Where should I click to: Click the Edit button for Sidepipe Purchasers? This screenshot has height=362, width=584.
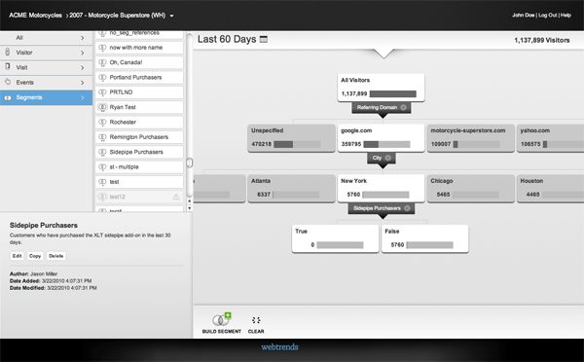18,256
